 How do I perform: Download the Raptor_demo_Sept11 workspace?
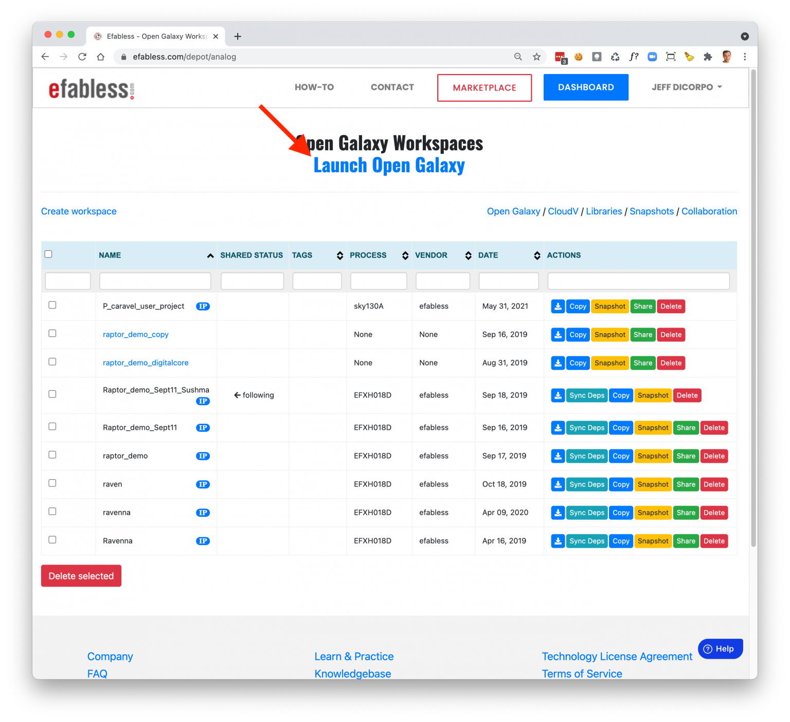pyautogui.click(x=558, y=428)
